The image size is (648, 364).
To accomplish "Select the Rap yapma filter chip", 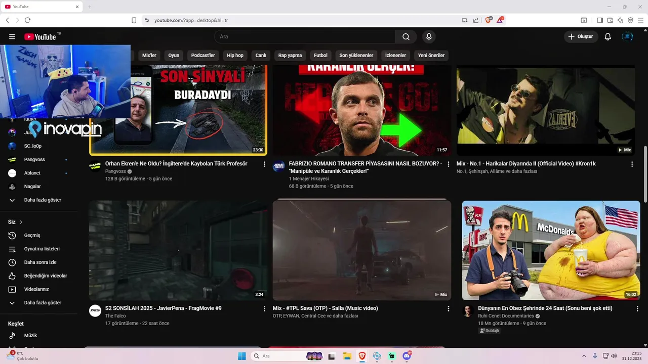I will (290, 55).
